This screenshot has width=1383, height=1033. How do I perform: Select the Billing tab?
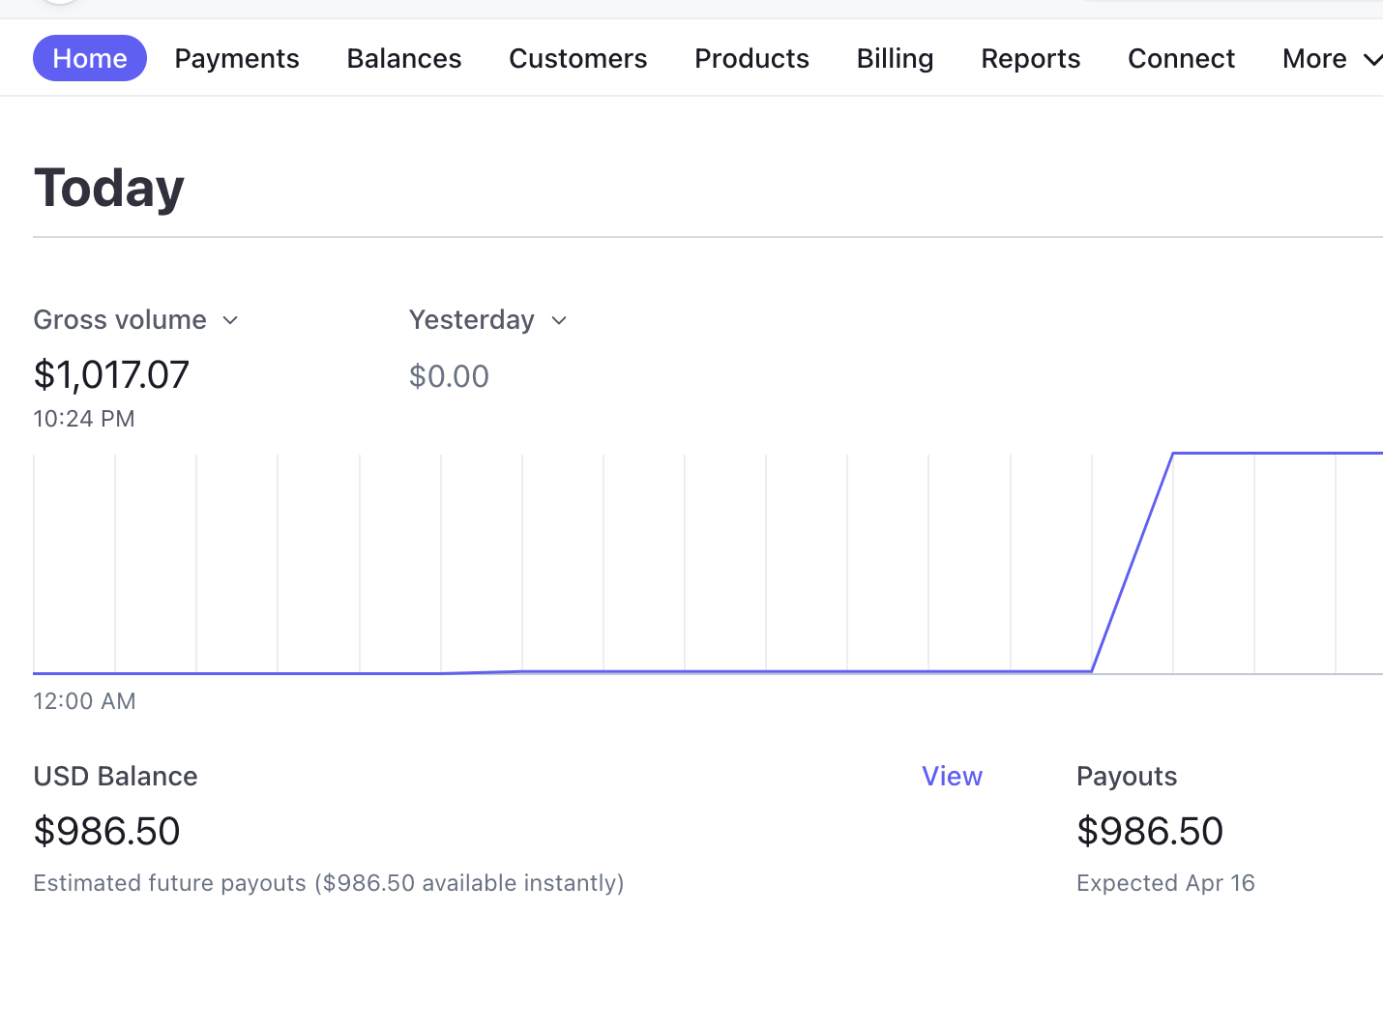[x=895, y=58]
